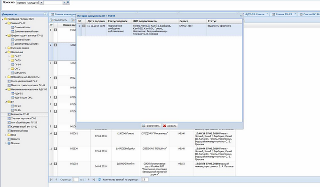Click the Помощь help icon
The image size is (320, 187).
point(9,143)
